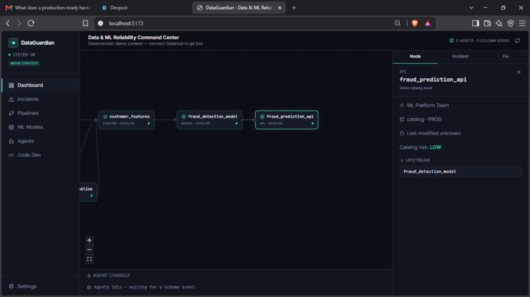Go back in browser history
This screenshot has height=297, width=530.
tap(8, 23)
